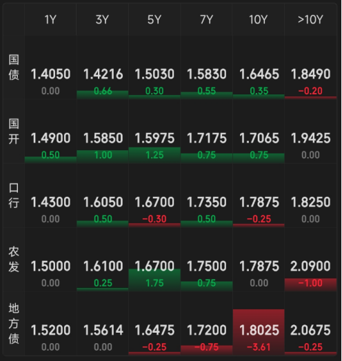Select the 10Y column header

click(x=259, y=19)
